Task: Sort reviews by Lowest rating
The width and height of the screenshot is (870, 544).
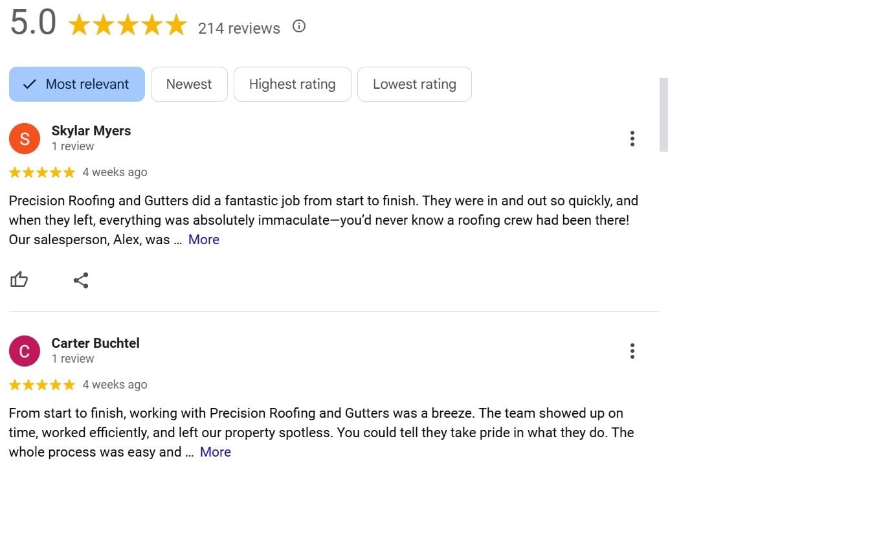Action: (414, 84)
